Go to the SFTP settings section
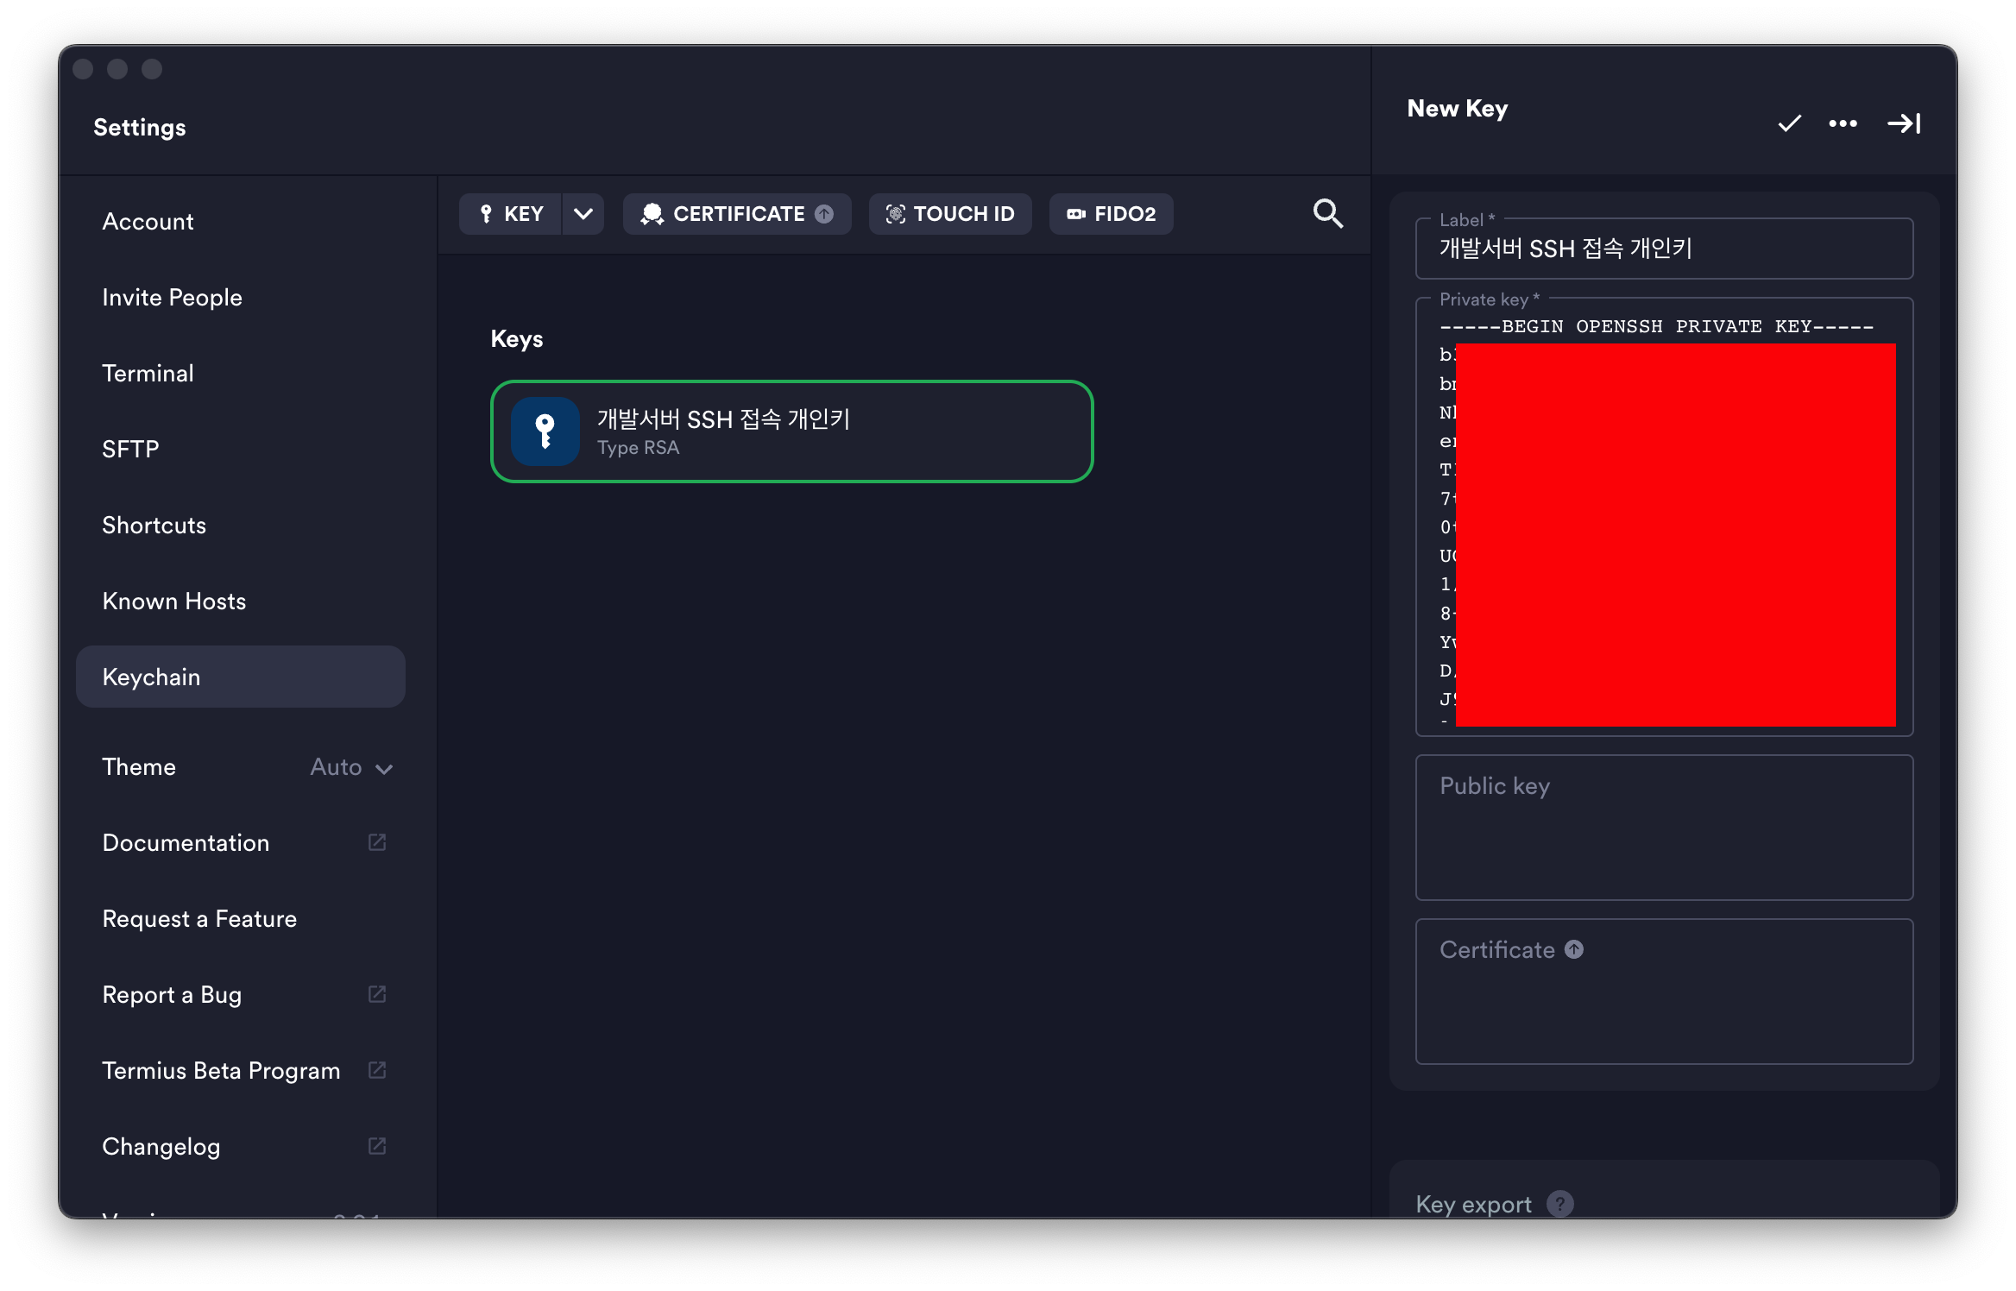 pos(130,450)
